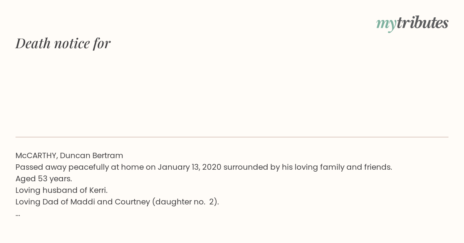464x243 pixels.
Task: Click the mytributes logo
Action: (412, 24)
